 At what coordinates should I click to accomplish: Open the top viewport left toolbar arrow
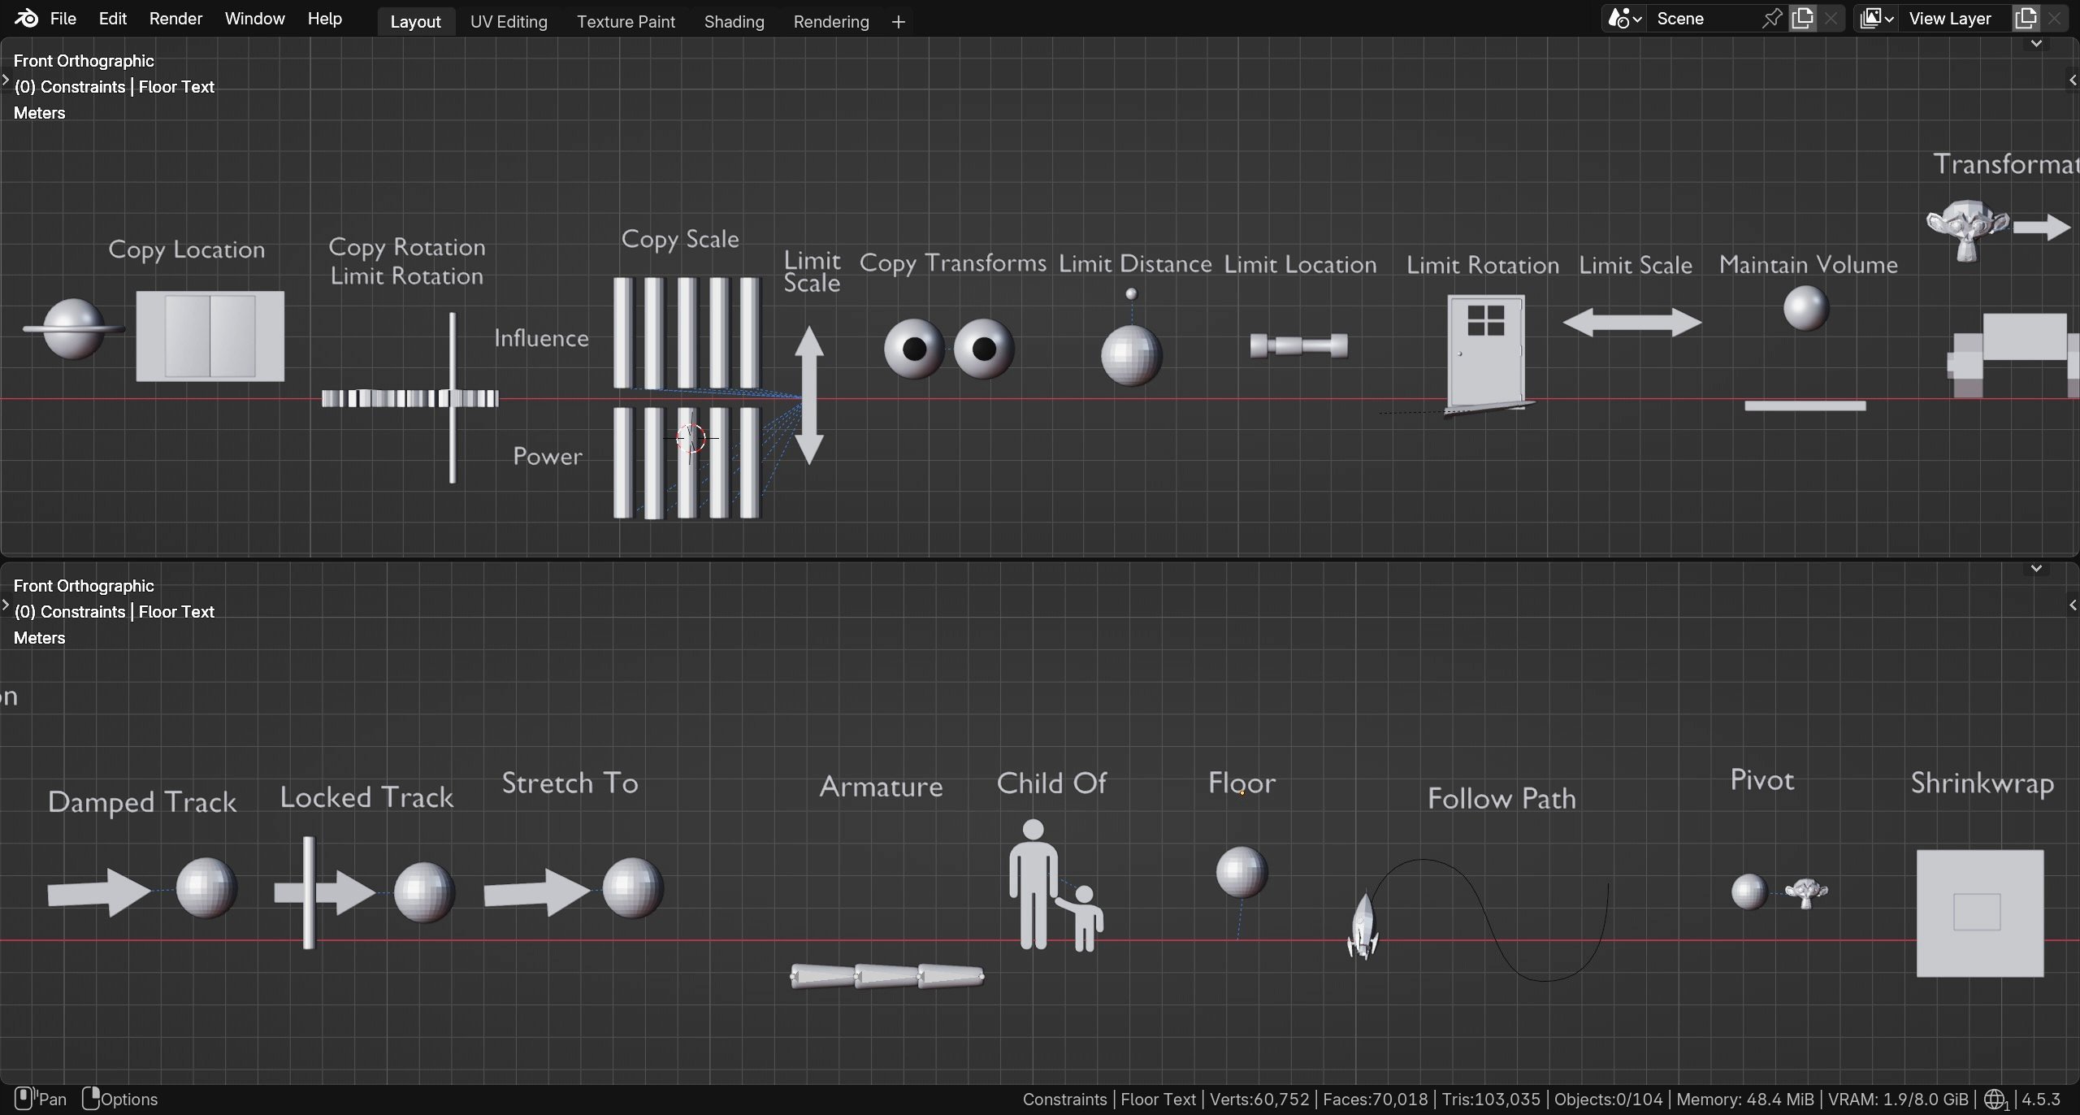click(x=6, y=80)
